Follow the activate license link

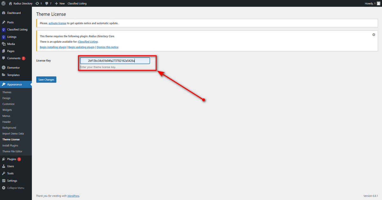(58, 23)
